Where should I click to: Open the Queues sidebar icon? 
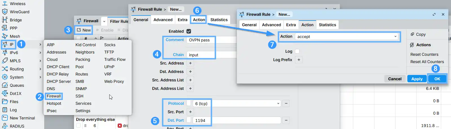(x=5, y=85)
